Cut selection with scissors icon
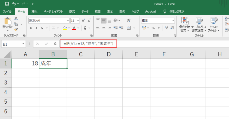This screenshot has height=119, width=229. pos(16,19)
